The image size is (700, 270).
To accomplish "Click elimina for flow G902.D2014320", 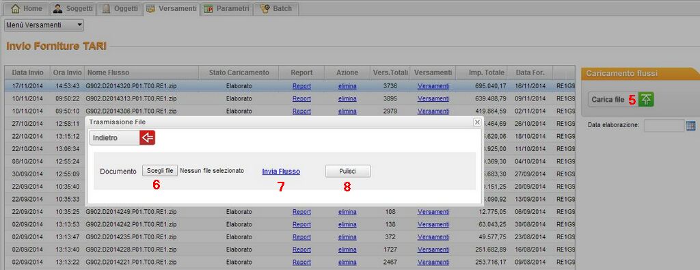I will tap(347, 86).
